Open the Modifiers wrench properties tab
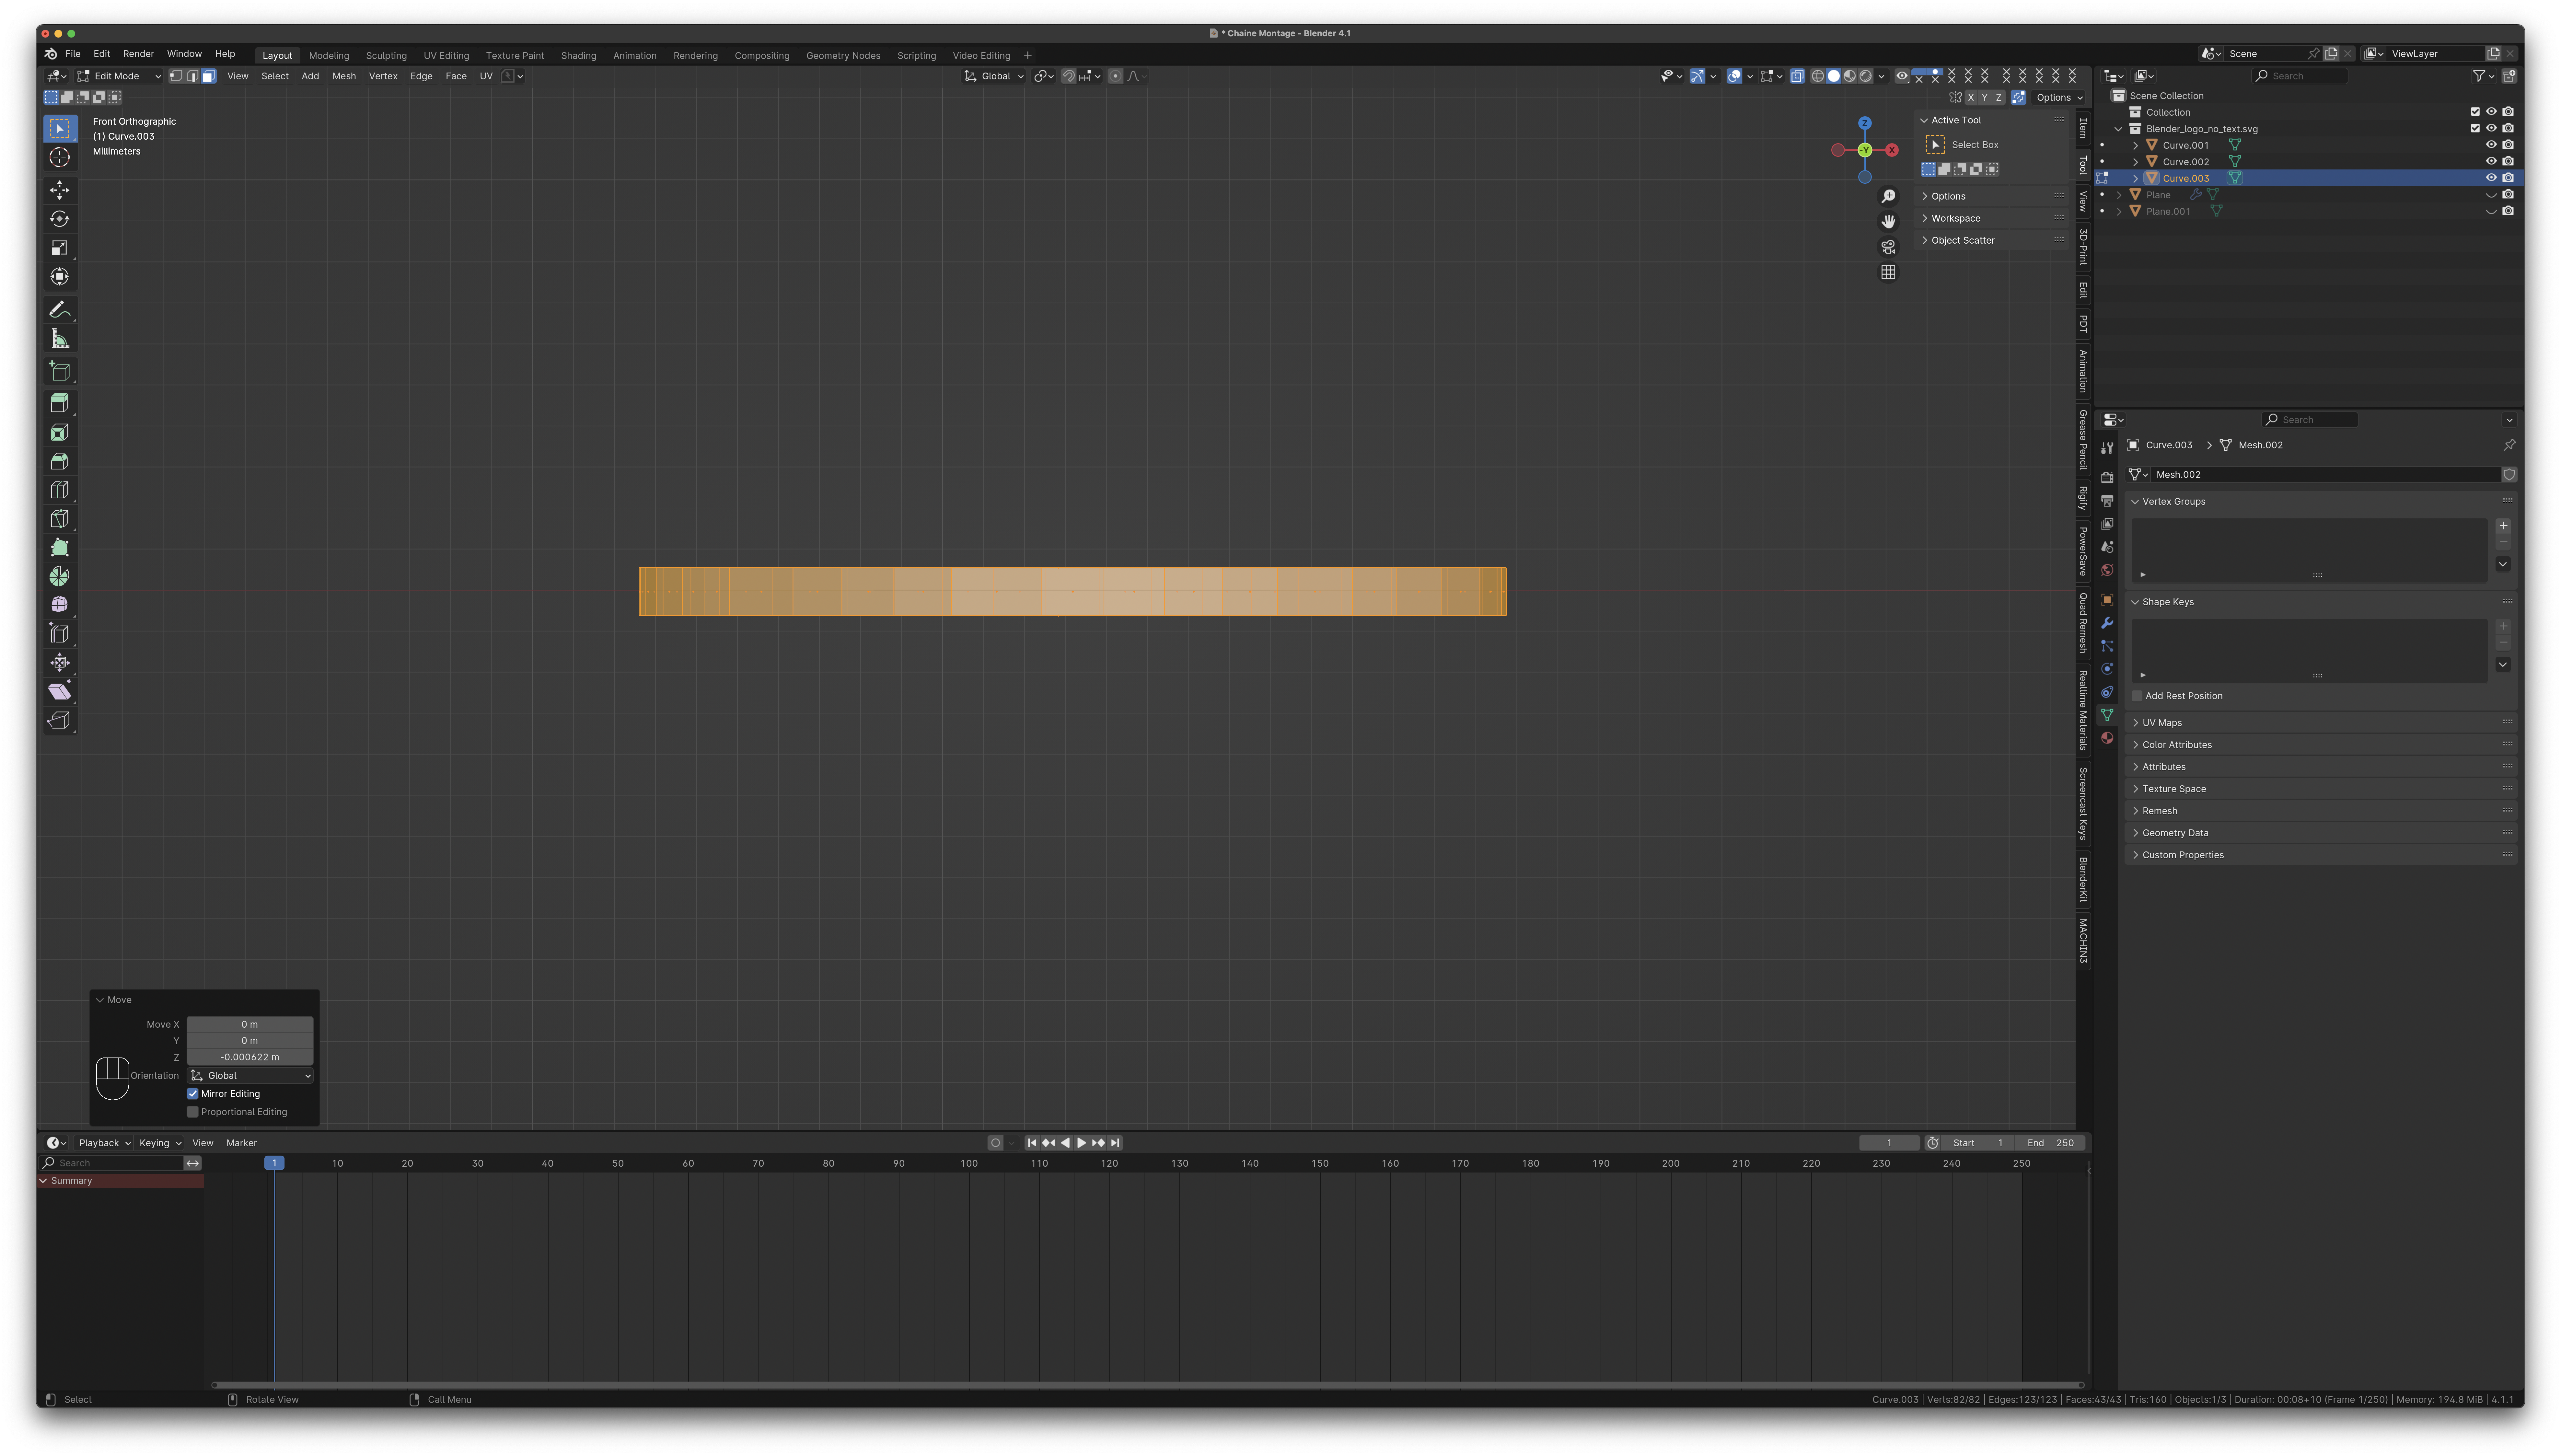This screenshot has height=1456, width=2561. point(2107,623)
